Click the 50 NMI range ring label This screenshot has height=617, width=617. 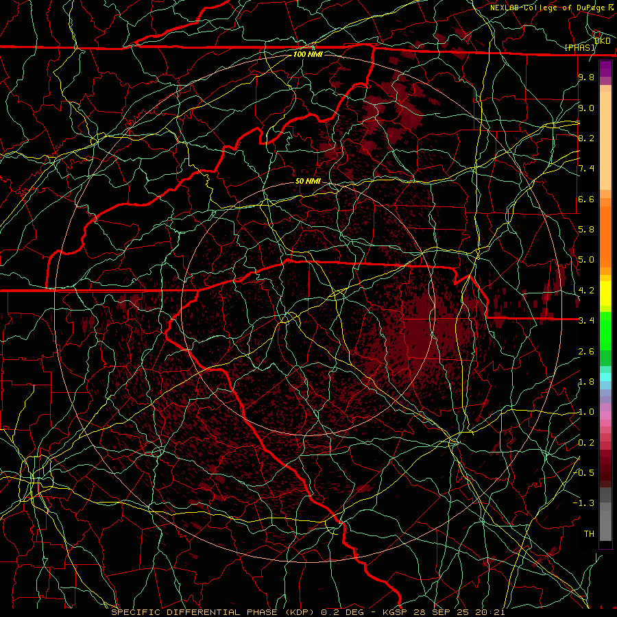click(x=308, y=181)
